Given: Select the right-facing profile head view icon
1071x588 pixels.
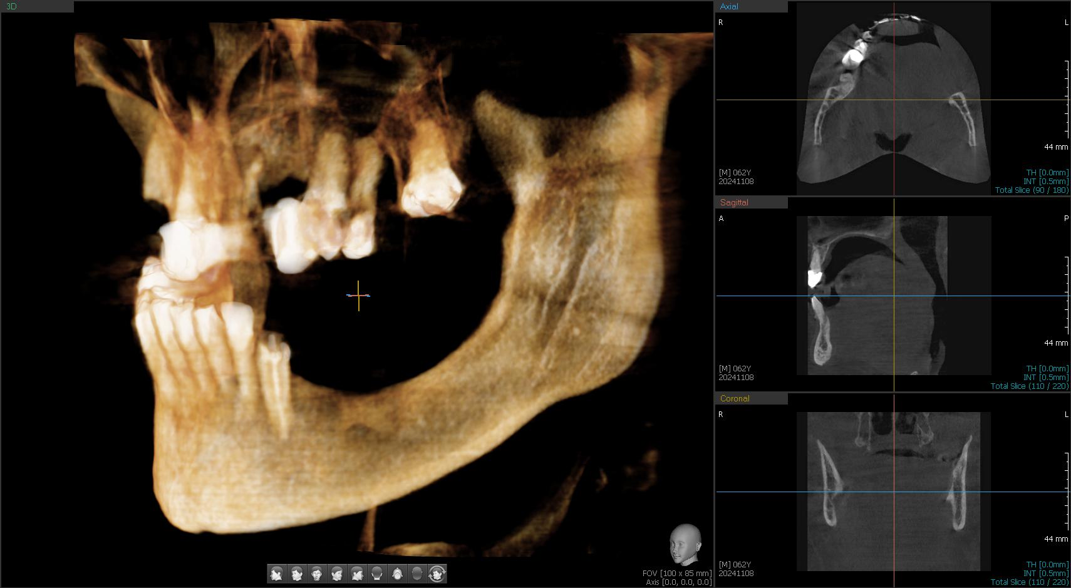Looking at the screenshot, I should (x=357, y=574).
